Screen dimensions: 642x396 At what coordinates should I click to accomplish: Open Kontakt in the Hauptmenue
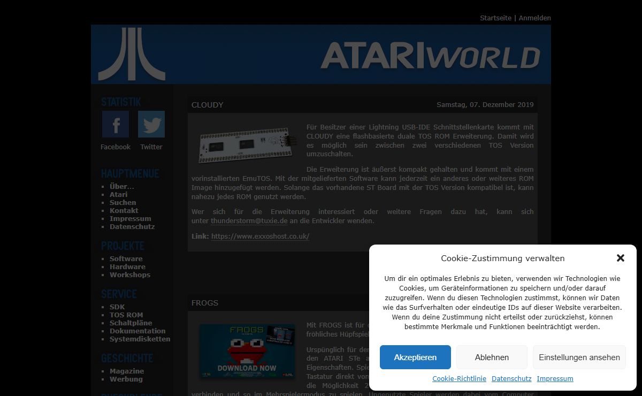[124, 210]
